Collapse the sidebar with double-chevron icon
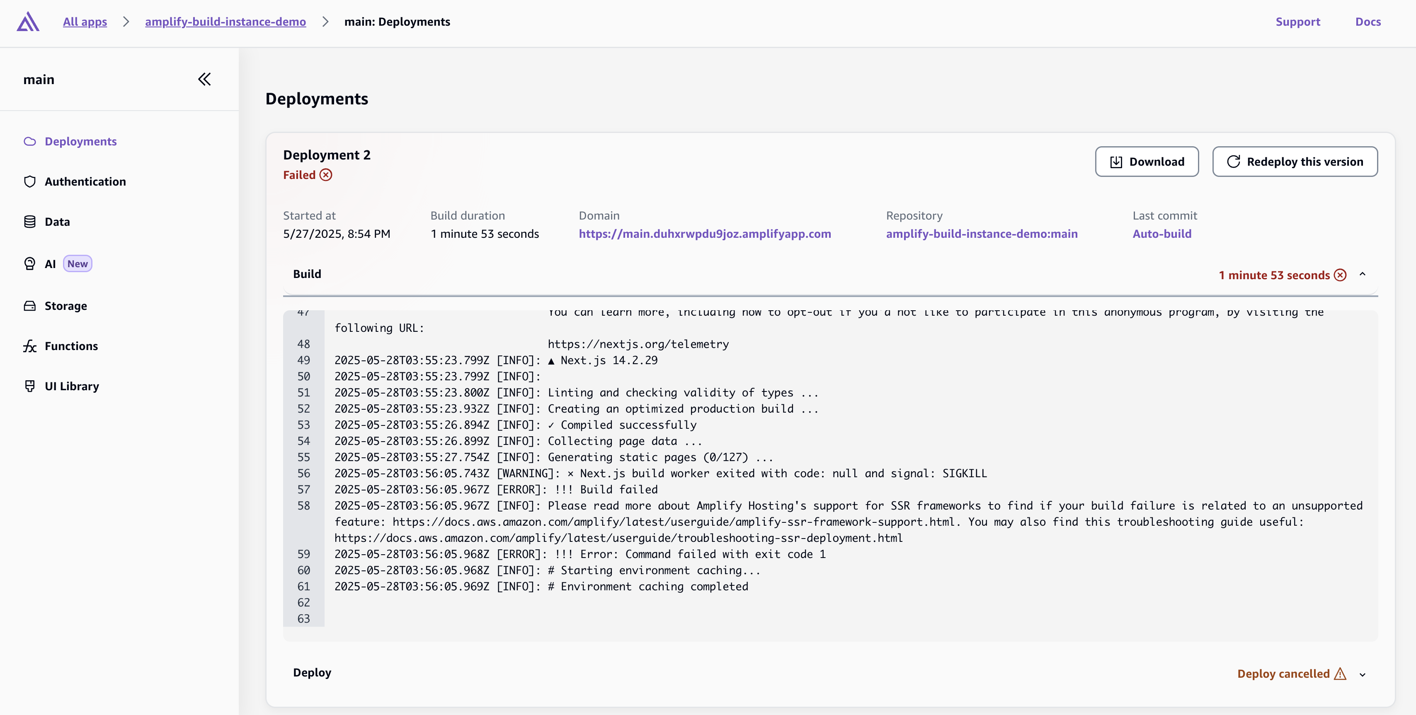1416x715 pixels. click(x=204, y=80)
